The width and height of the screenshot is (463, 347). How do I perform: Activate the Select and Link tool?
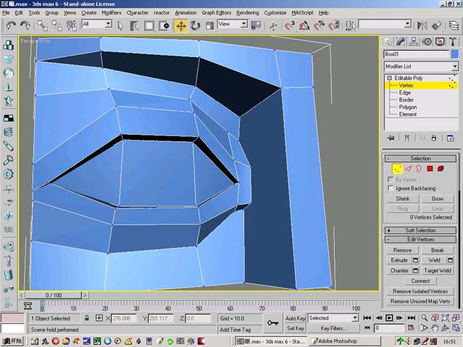point(42,26)
